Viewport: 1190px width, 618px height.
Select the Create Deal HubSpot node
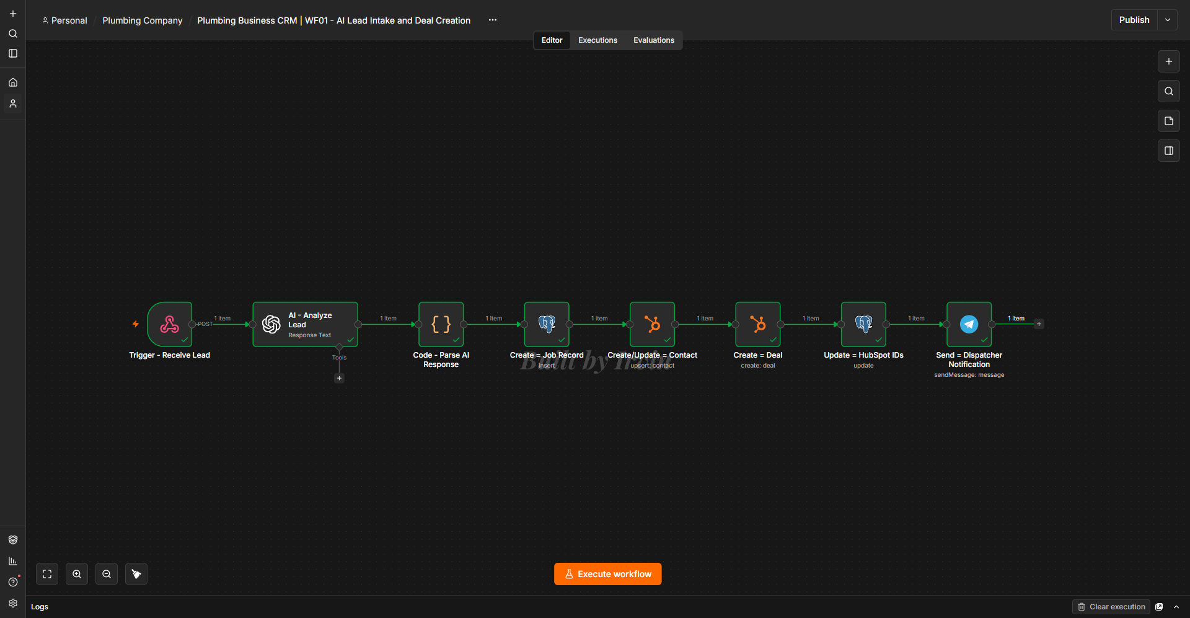click(757, 324)
